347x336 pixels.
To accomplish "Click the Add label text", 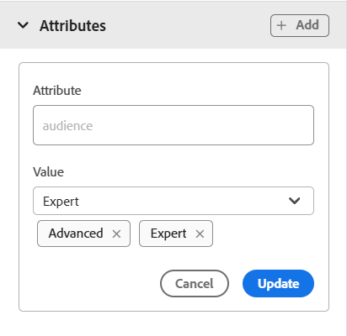I will 307,25.
